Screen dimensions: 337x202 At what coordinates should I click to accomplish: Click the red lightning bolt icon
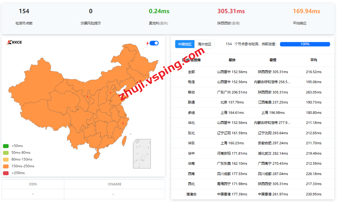tap(148, 43)
